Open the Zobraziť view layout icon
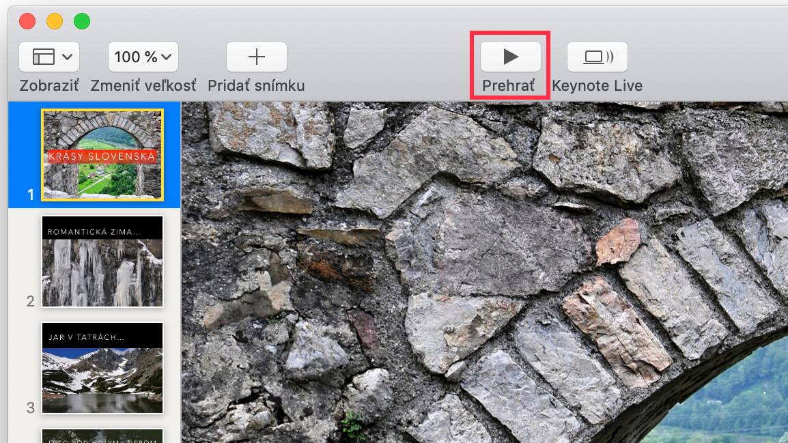 point(44,57)
